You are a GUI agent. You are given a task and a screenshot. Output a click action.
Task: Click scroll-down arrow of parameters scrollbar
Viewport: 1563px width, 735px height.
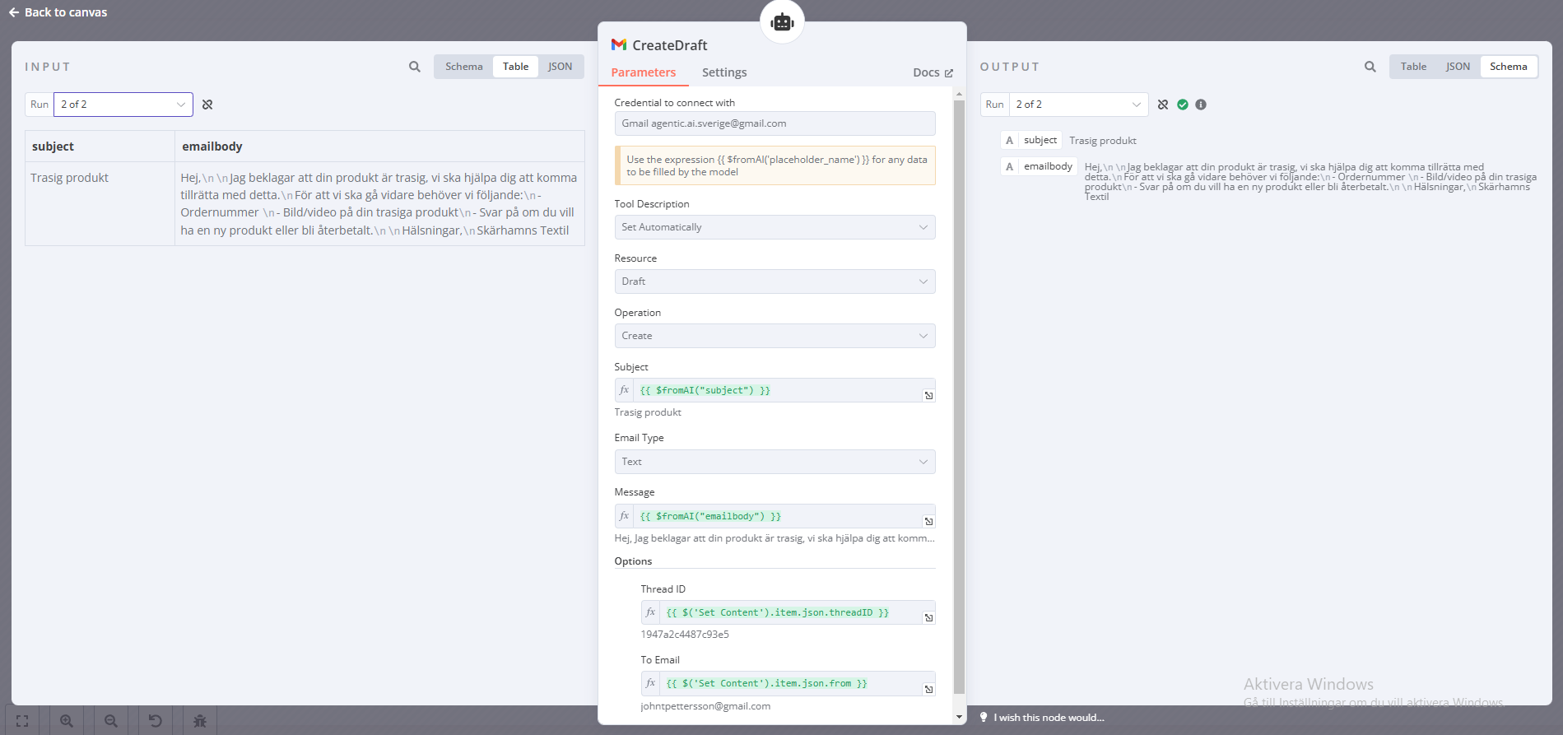(959, 717)
